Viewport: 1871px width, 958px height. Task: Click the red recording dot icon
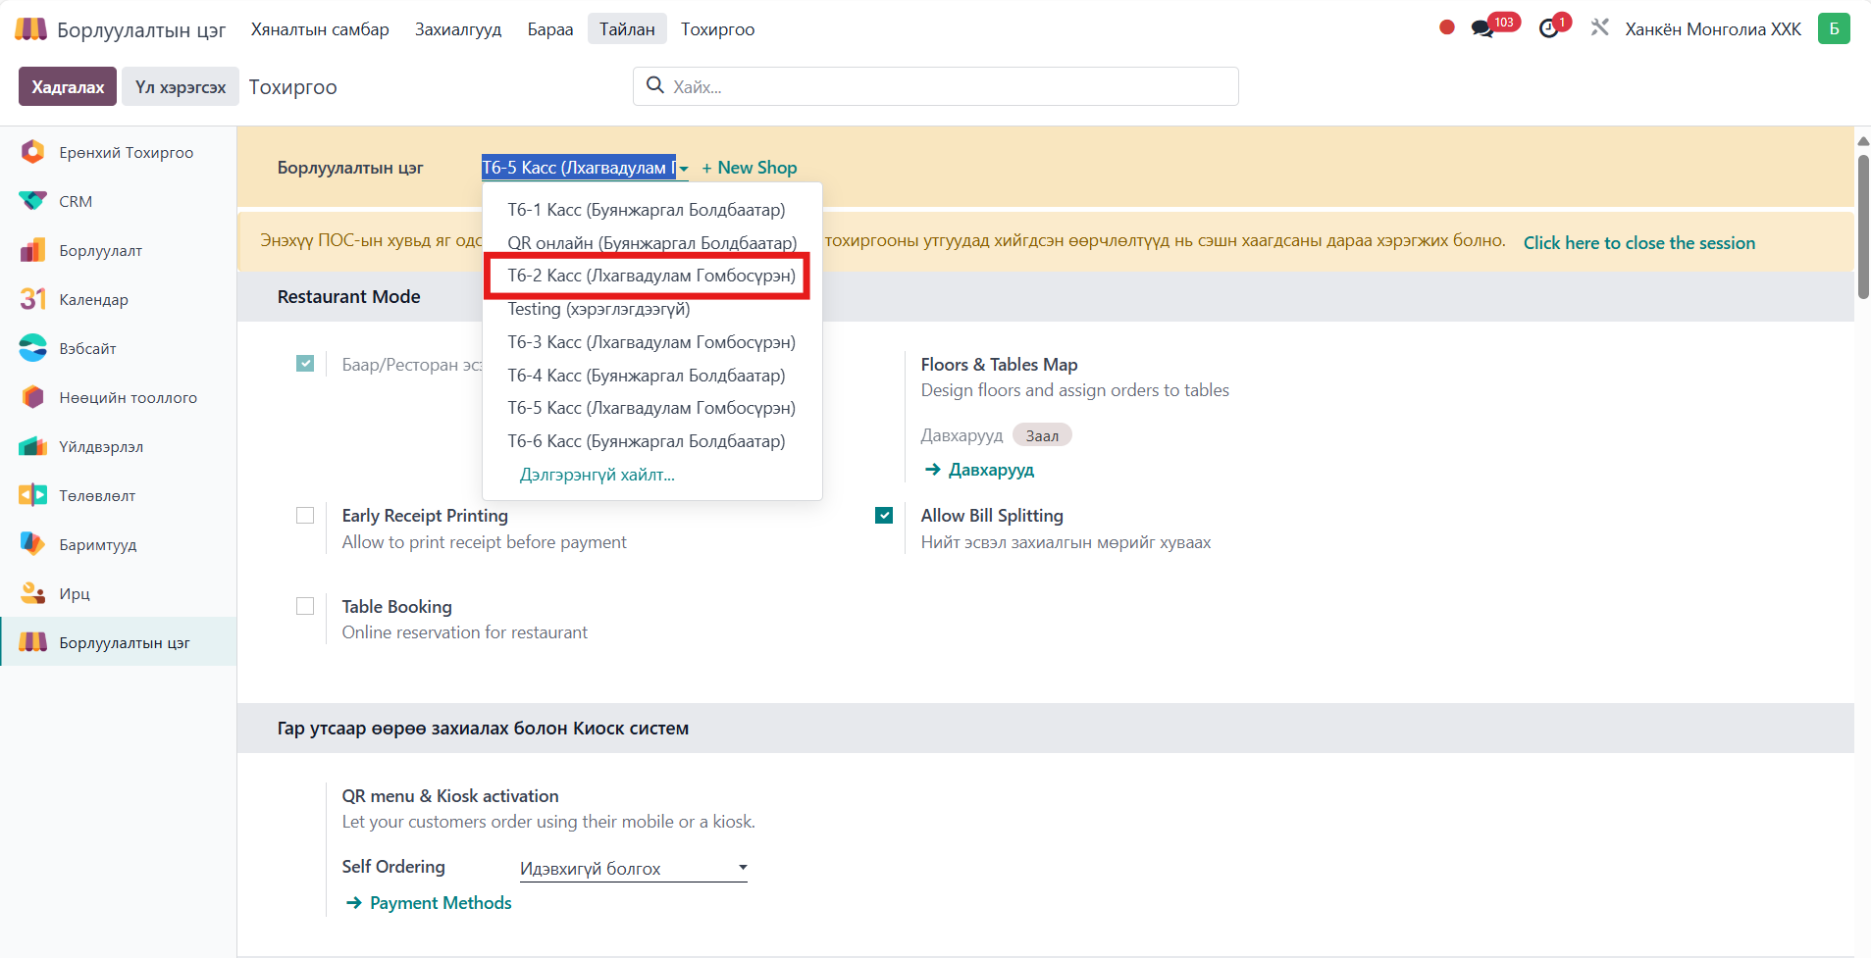[x=1446, y=27]
